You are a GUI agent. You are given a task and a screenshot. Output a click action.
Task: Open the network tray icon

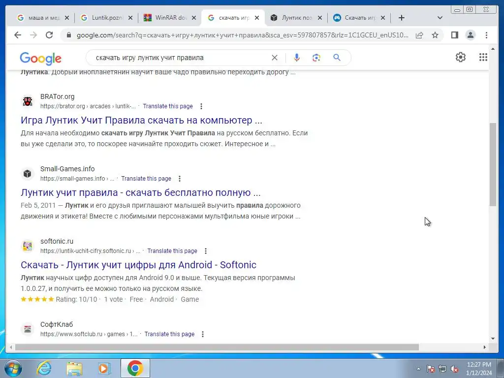tap(442, 369)
